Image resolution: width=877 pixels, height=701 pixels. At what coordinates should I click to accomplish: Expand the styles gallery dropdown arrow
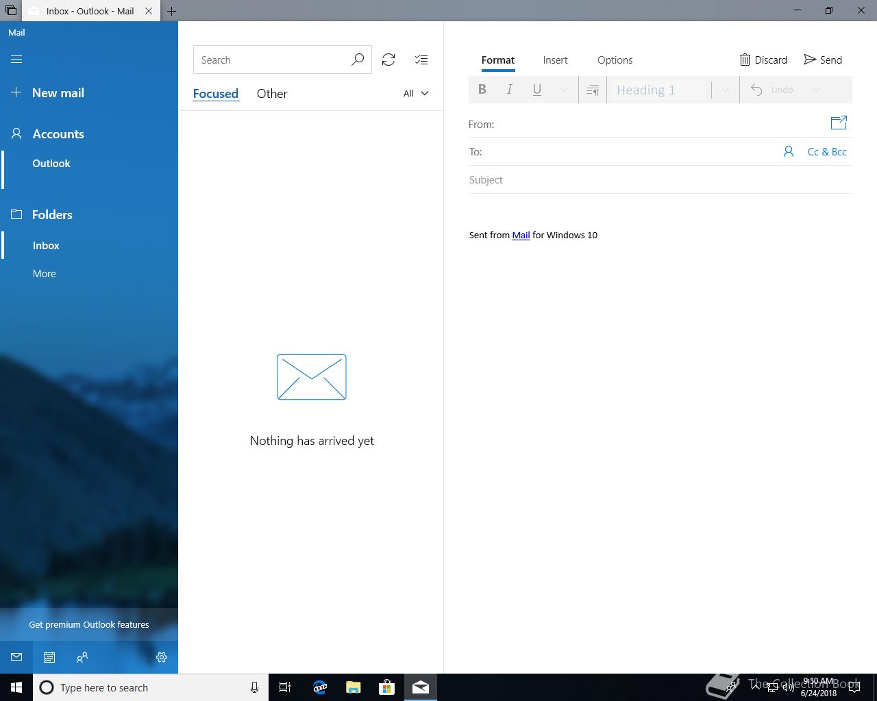tap(725, 90)
